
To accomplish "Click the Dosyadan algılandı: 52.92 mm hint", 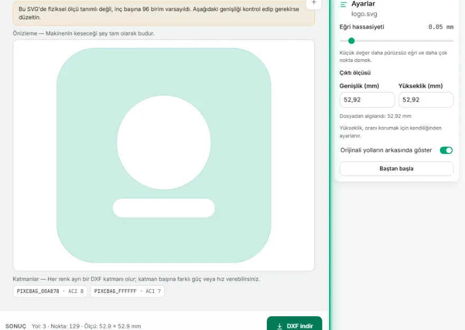I will [x=375, y=116].
